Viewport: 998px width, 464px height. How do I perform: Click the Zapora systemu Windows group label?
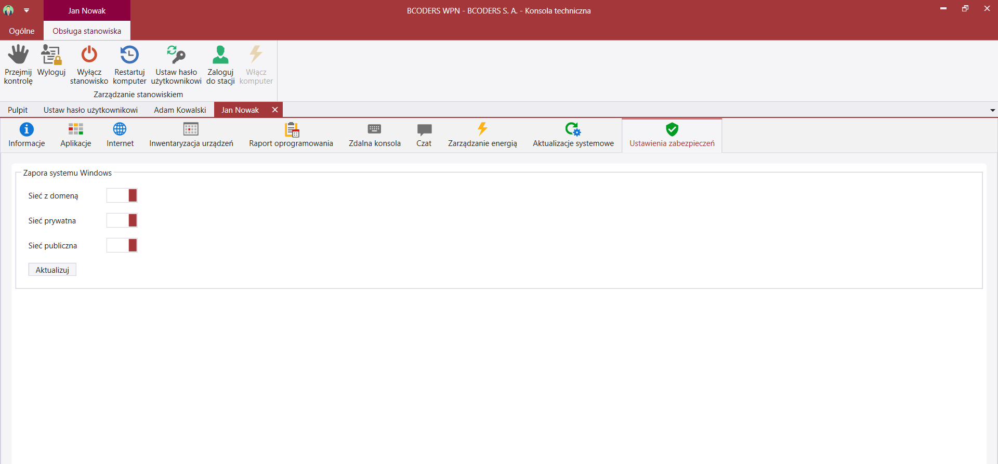[68, 173]
